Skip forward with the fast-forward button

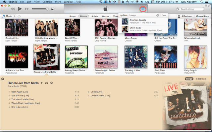[27, 9]
